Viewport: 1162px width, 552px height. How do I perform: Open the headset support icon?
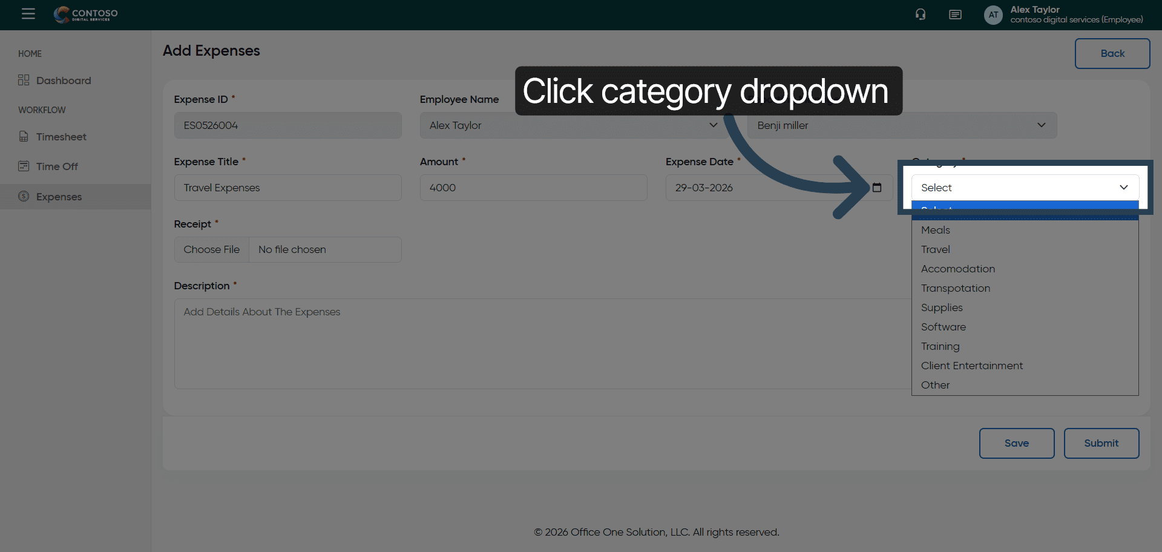(920, 15)
